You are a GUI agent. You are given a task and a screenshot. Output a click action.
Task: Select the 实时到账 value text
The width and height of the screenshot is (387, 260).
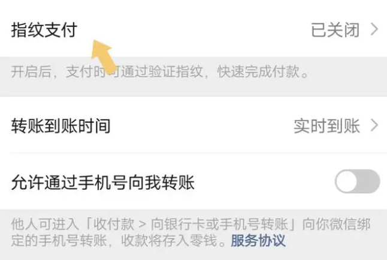326,126
